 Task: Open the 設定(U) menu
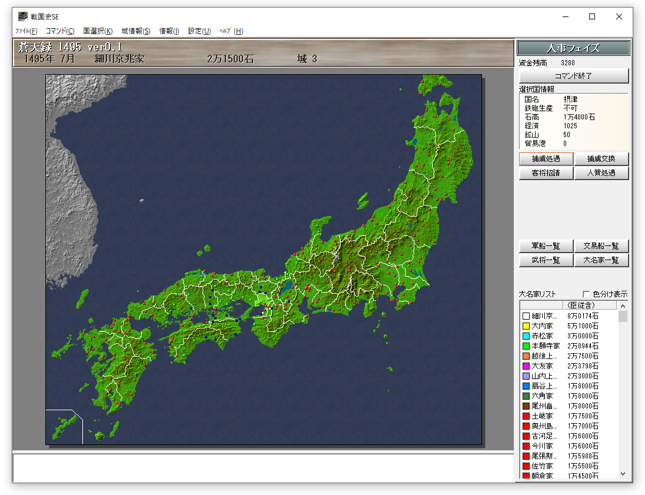tap(199, 31)
